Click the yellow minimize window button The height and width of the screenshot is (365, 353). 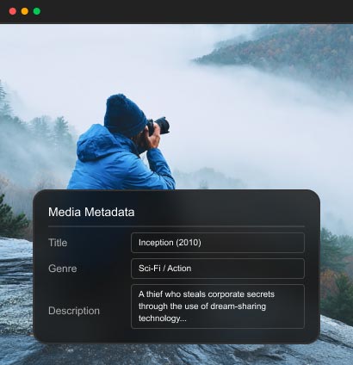tap(25, 11)
